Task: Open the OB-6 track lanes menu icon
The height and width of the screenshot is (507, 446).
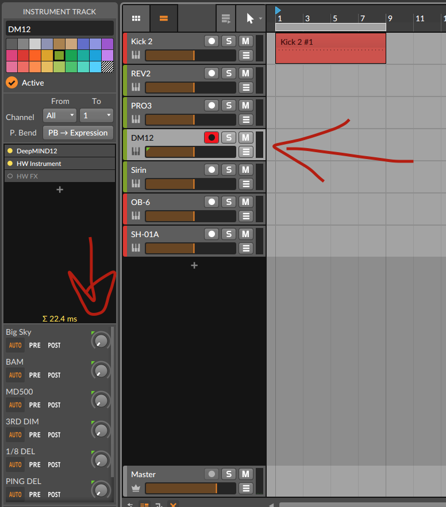Action: coord(246,216)
